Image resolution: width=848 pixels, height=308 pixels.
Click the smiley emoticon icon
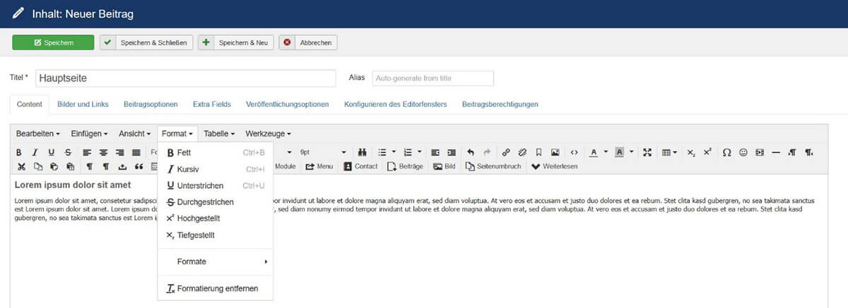(743, 152)
